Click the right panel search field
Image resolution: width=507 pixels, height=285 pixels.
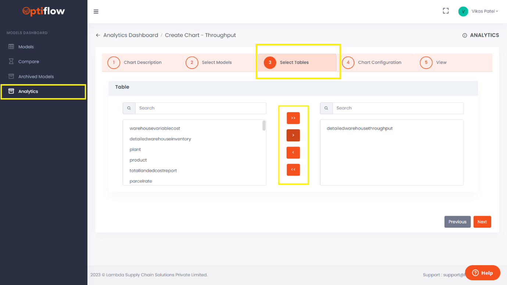click(x=397, y=108)
